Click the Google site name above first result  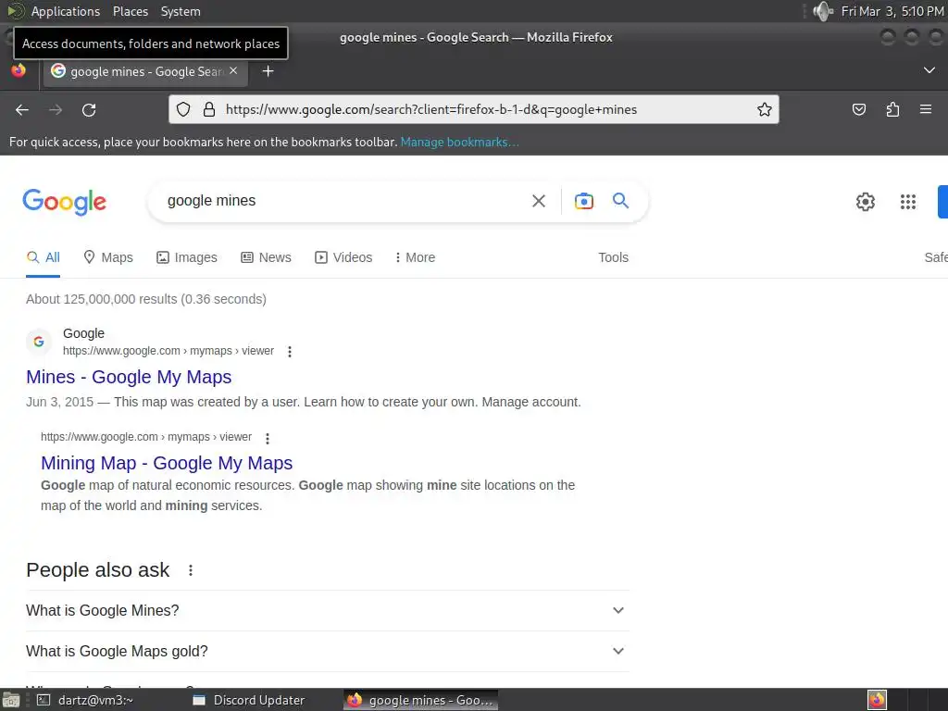click(x=83, y=333)
